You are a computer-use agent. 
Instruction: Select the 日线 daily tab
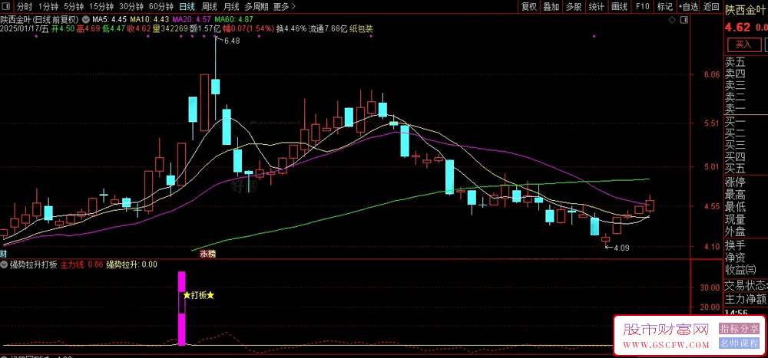click(x=187, y=6)
